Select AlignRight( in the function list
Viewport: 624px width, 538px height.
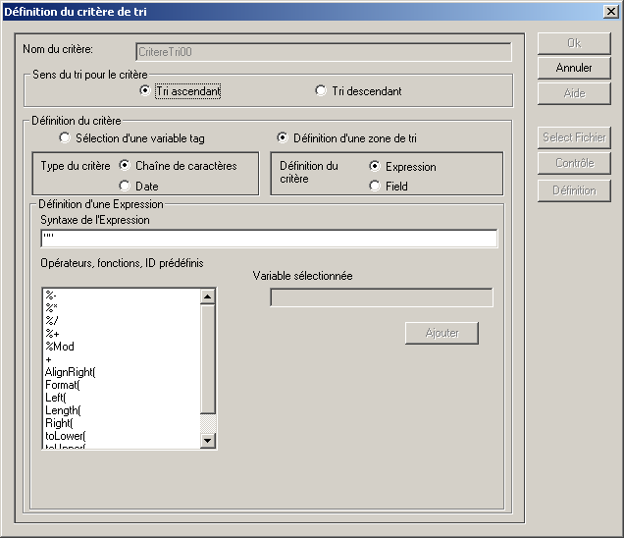pos(71,372)
